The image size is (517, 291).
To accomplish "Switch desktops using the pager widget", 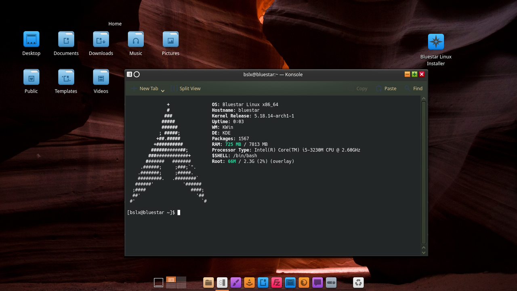I will tap(176, 282).
